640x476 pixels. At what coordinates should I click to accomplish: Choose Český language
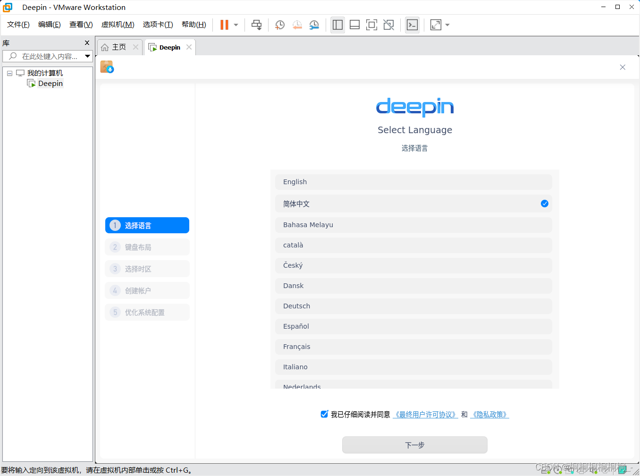(x=413, y=265)
